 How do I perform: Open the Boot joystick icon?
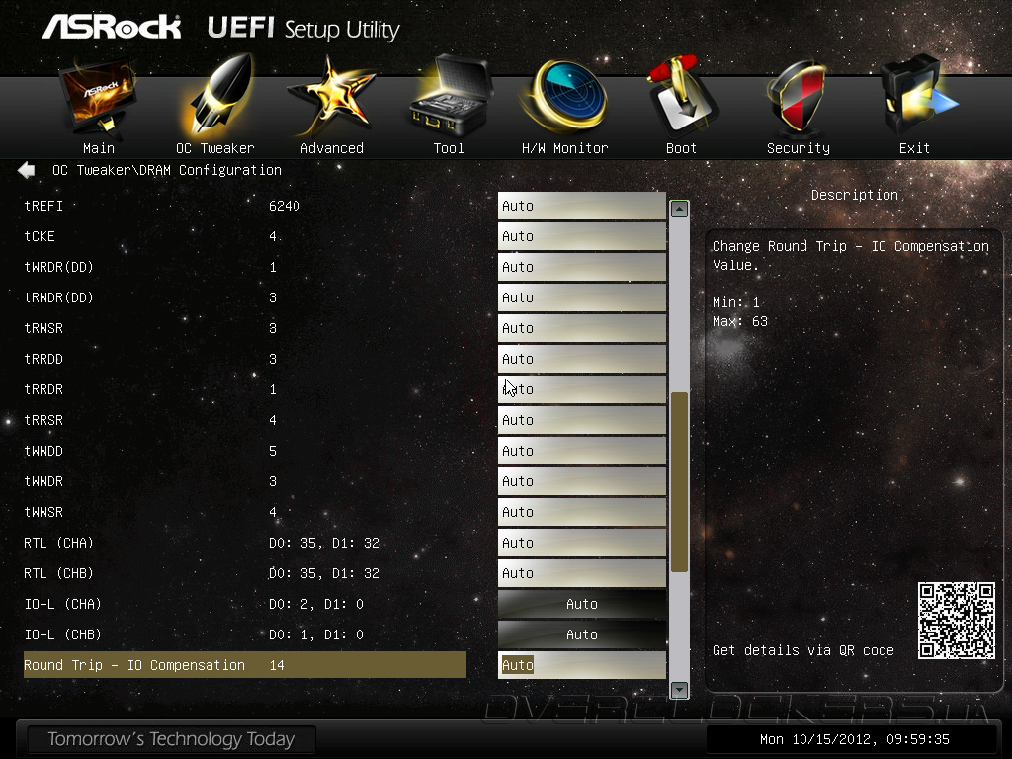point(682,96)
